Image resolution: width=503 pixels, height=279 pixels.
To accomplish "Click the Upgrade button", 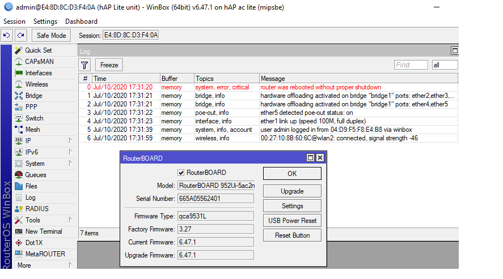I will click(x=292, y=191).
